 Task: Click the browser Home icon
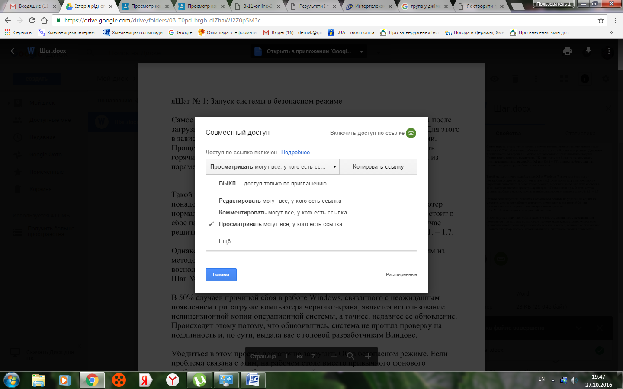tap(44, 20)
